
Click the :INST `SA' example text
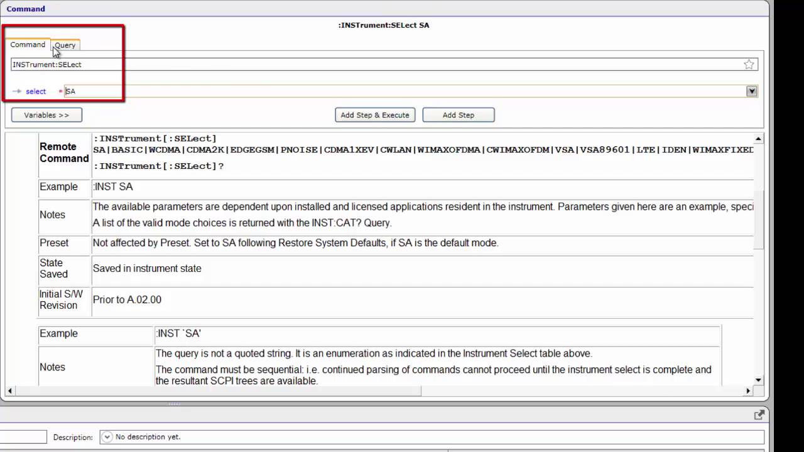tap(178, 333)
